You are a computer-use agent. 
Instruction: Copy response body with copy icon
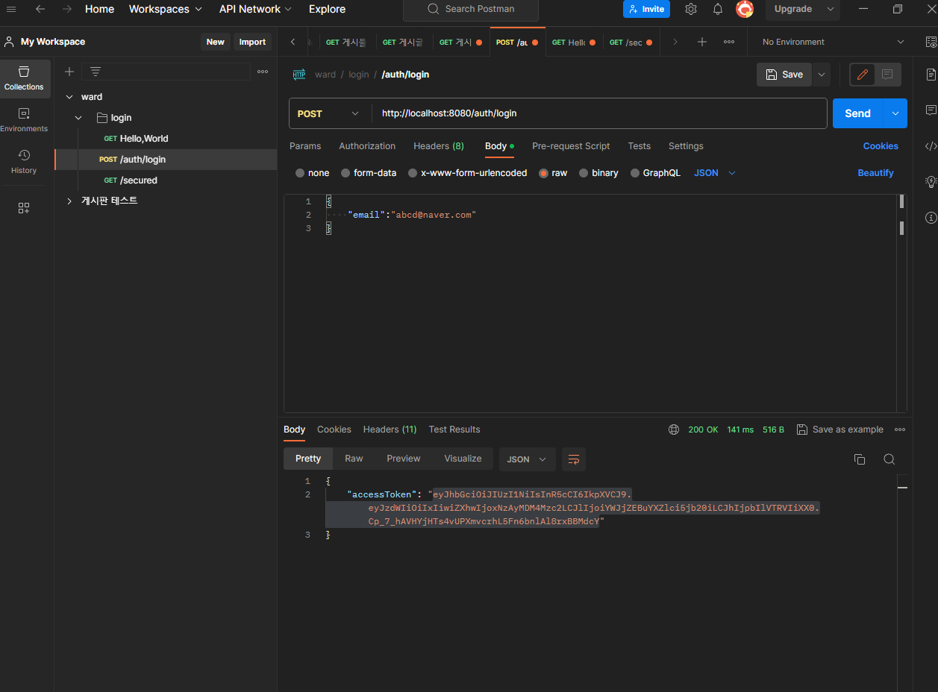pyautogui.click(x=860, y=459)
